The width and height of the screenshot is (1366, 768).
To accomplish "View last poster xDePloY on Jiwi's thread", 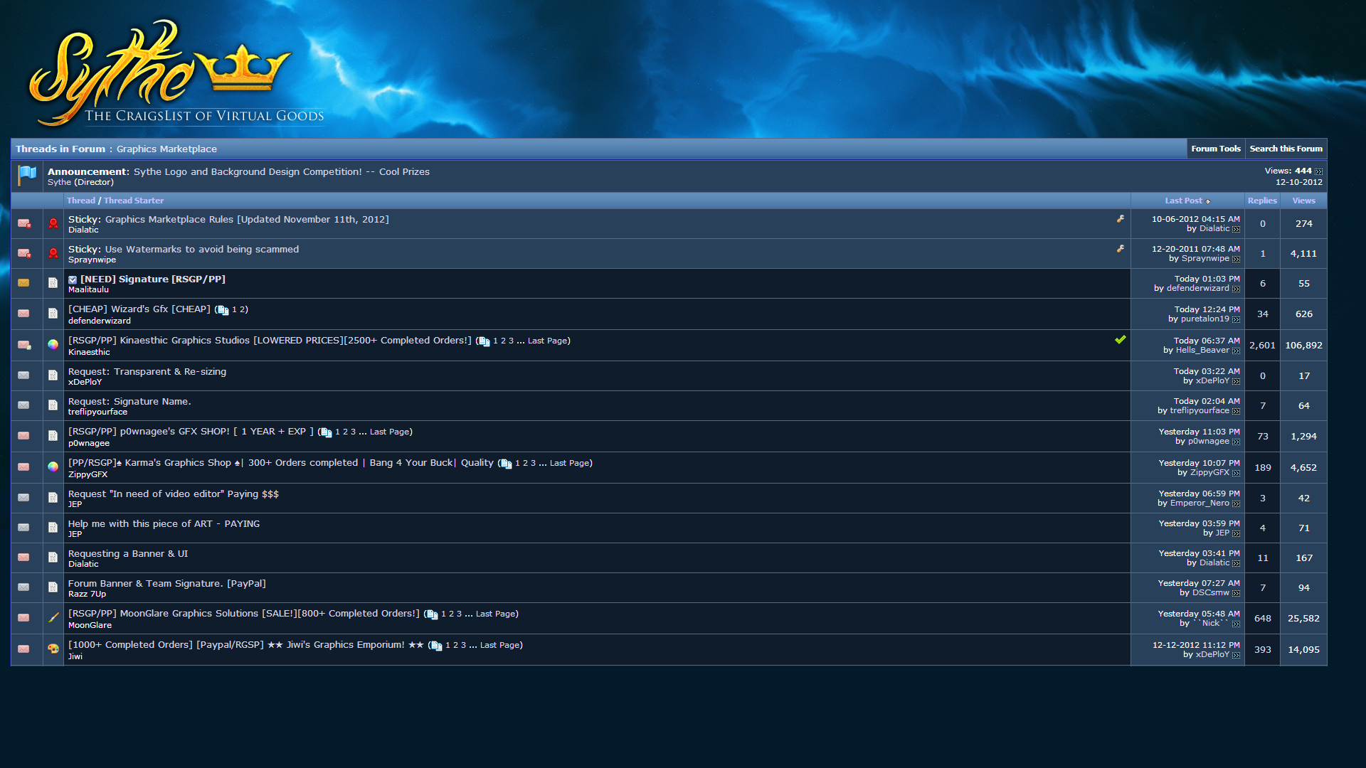I will 1212,654.
